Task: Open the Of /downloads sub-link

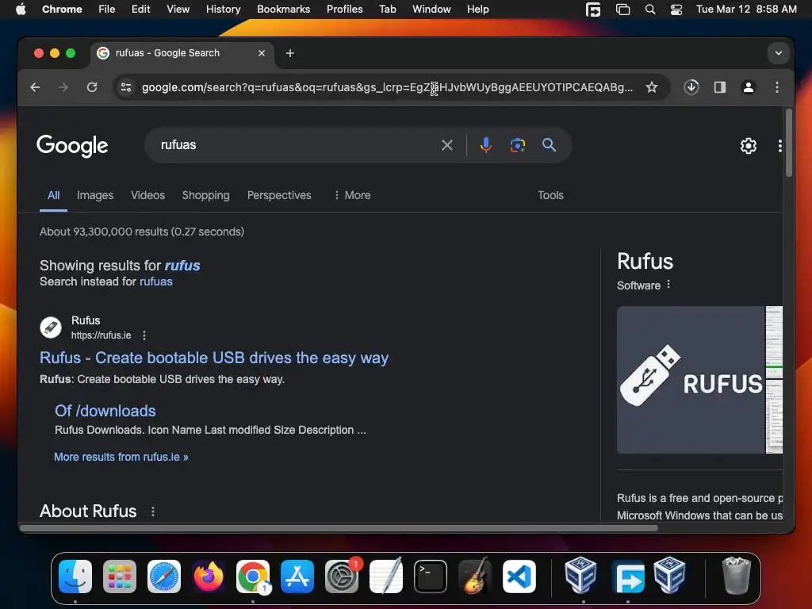Action: pos(105,412)
